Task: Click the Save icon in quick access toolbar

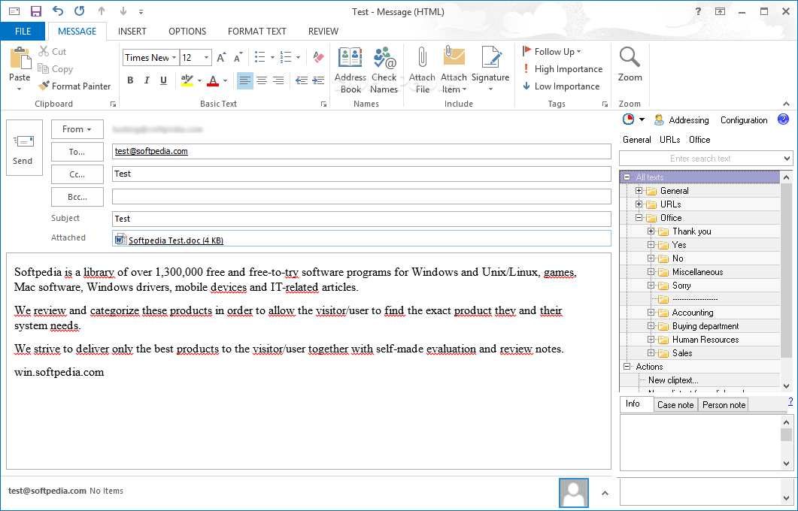Action: click(x=35, y=11)
